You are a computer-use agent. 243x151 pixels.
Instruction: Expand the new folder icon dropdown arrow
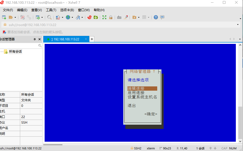click(139, 17)
